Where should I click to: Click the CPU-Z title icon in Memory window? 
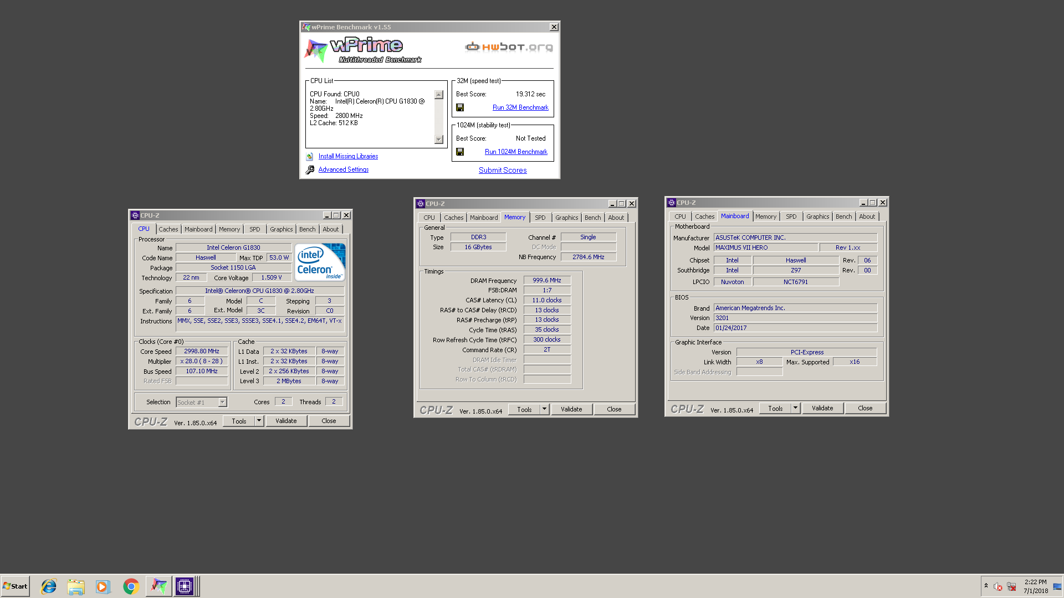[421, 204]
